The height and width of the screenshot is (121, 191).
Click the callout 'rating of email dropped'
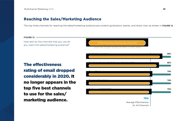49,70
